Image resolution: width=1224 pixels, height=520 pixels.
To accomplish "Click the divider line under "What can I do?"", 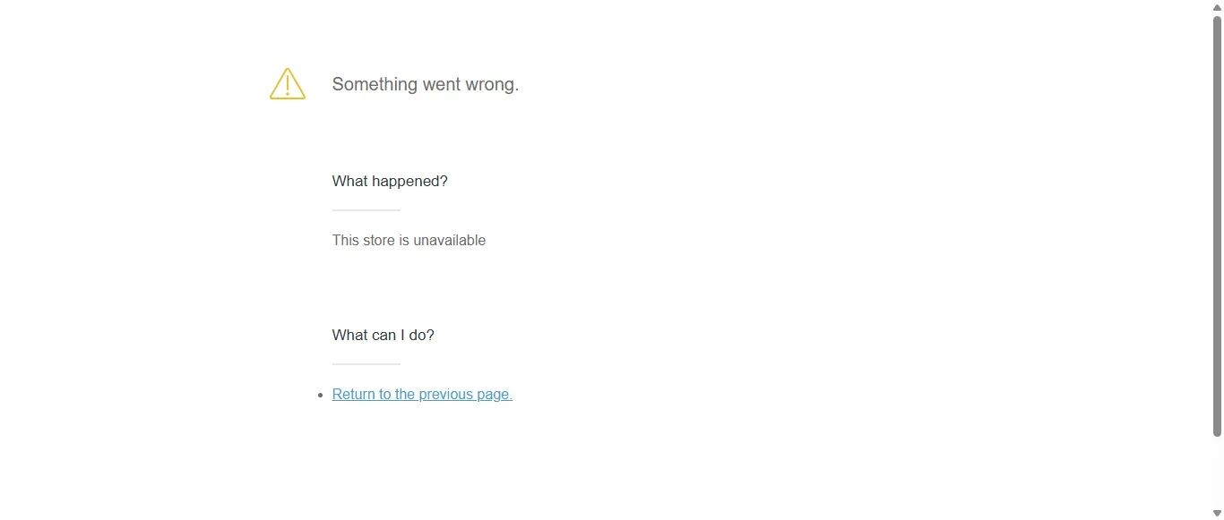I will coord(366,364).
